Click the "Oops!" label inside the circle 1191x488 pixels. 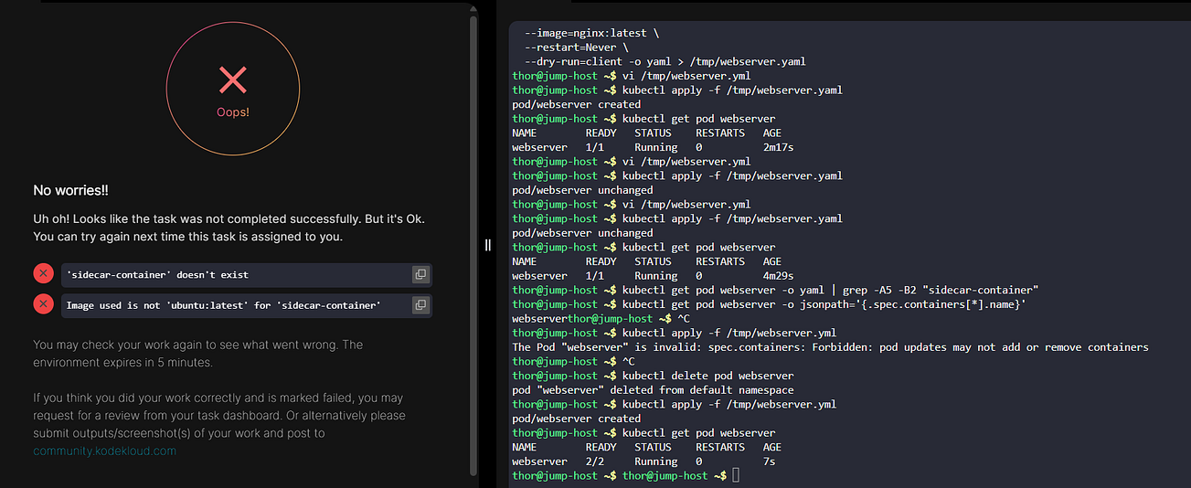(x=233, y=111)
